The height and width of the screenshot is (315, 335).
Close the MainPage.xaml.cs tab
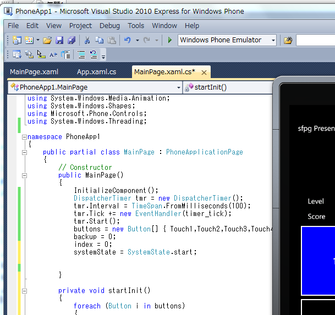(204, 72)
